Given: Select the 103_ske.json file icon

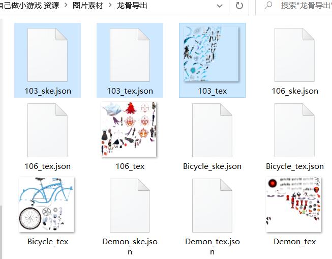Looking at the screenshot, I should [x=47, y=55].
